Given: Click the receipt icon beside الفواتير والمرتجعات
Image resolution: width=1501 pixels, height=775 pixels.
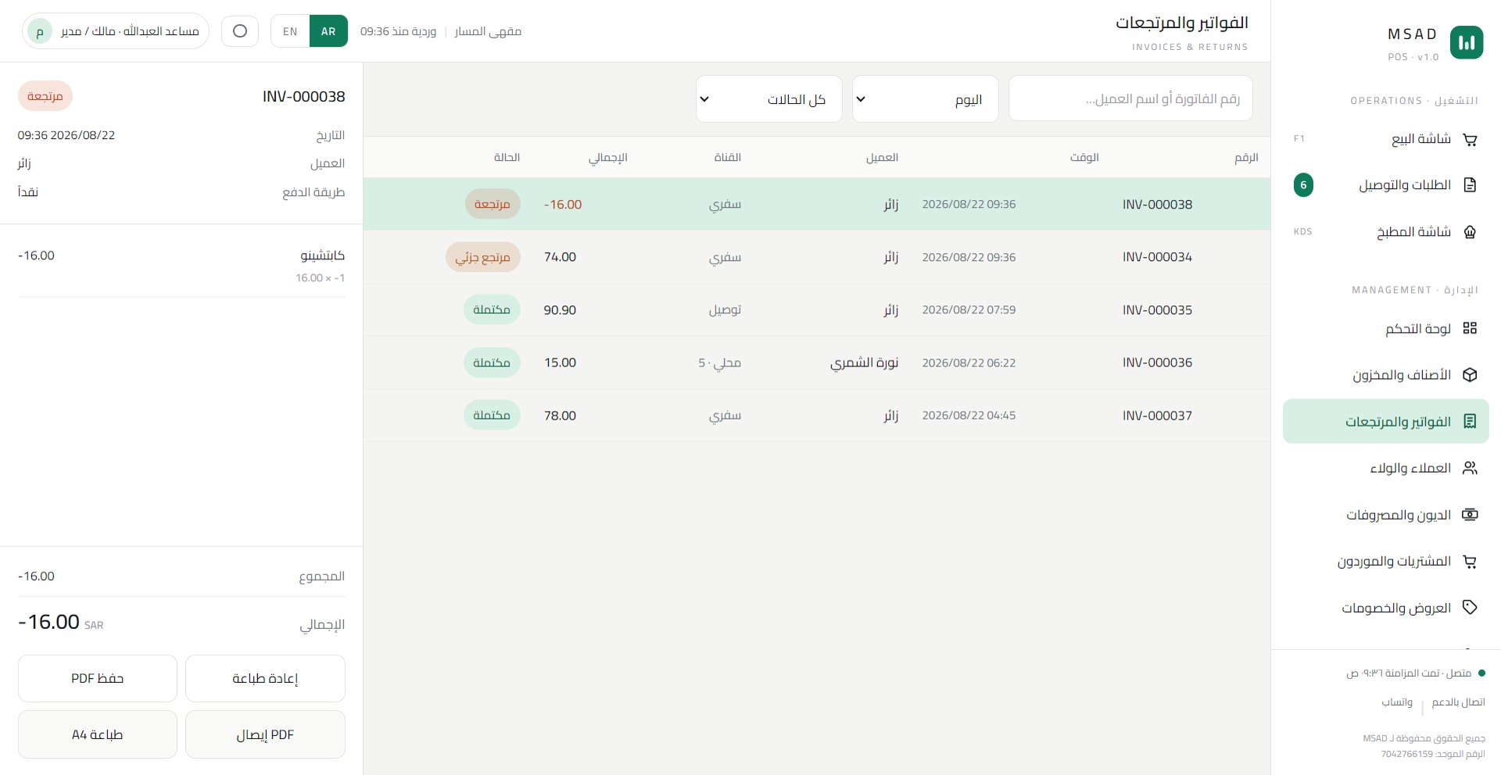Looking at the screenshot, I should pyautogui.click(x=1470, y=422).
